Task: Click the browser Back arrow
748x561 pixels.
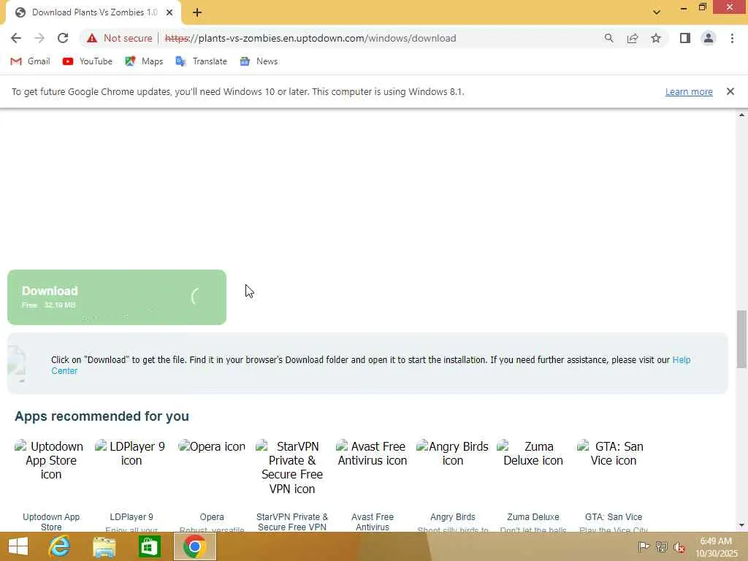Action: (x=16, y=38)
